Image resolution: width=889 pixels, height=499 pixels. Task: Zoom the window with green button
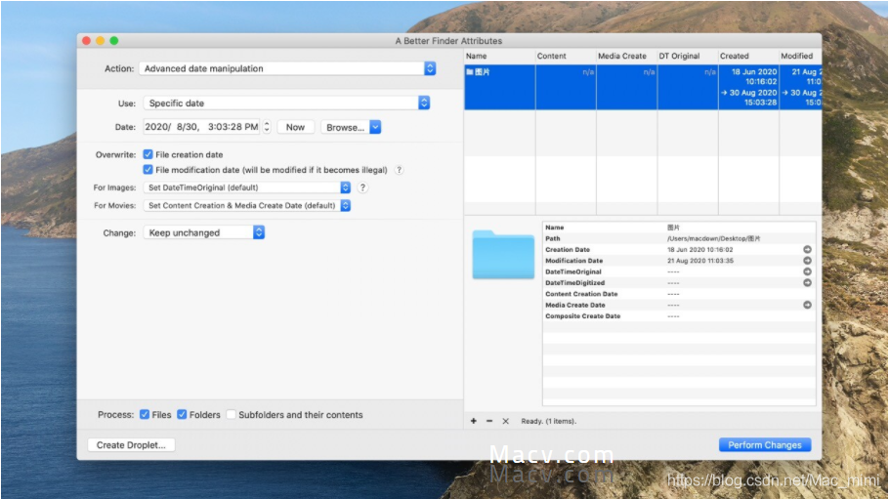pyautogui.click(x=114, y=41)
